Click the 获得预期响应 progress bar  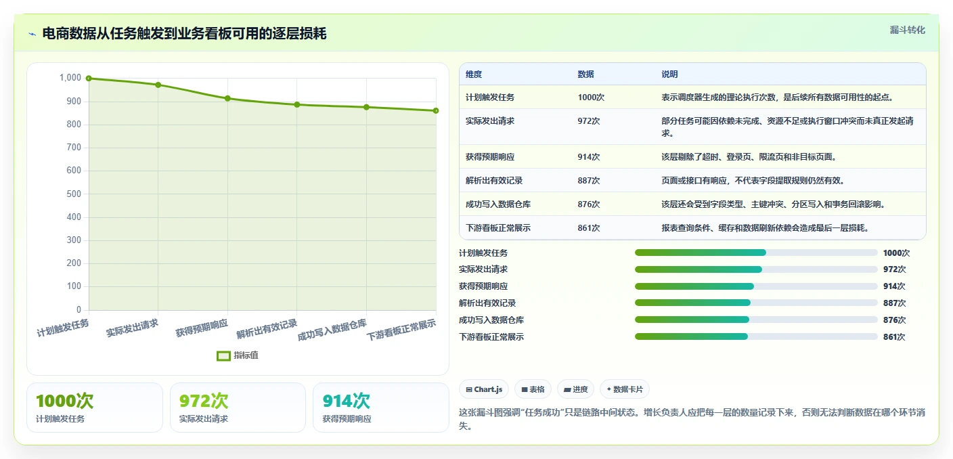(x=756, y=286)
